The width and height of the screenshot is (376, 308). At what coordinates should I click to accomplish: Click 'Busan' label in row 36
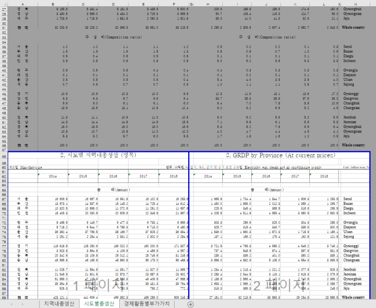(x=348, y=51)
